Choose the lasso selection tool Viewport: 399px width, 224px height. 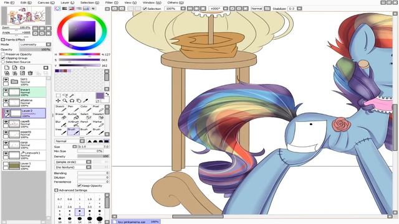click(65, 95)
